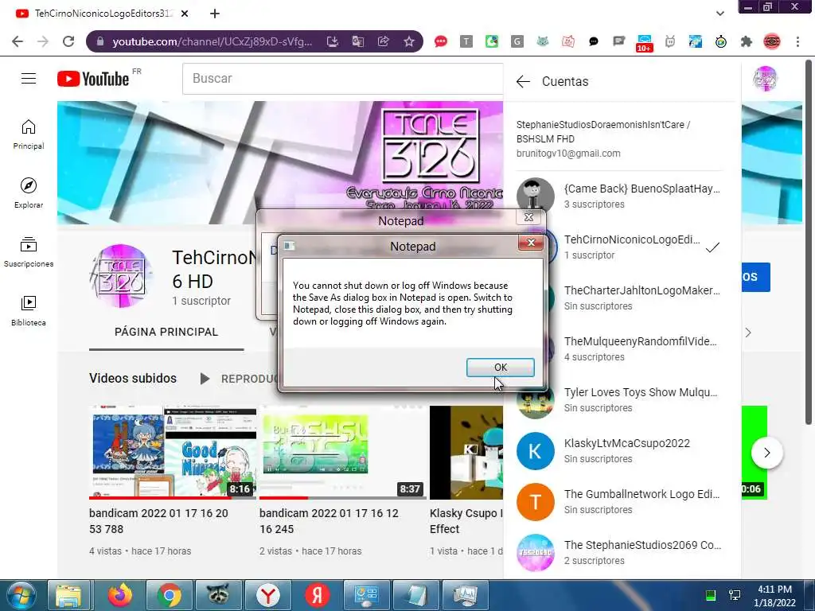Open video titled bandicam 2022 01 17 16 12
The height and width of the screenshot is (611, 815).
pyautogui.click(x=329, y=521)
